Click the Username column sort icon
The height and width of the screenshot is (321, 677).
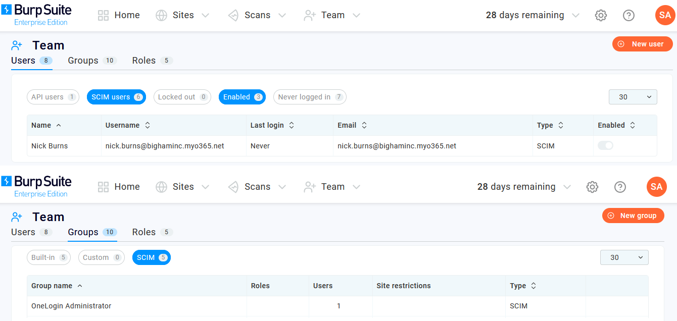[x=148, y=125]
